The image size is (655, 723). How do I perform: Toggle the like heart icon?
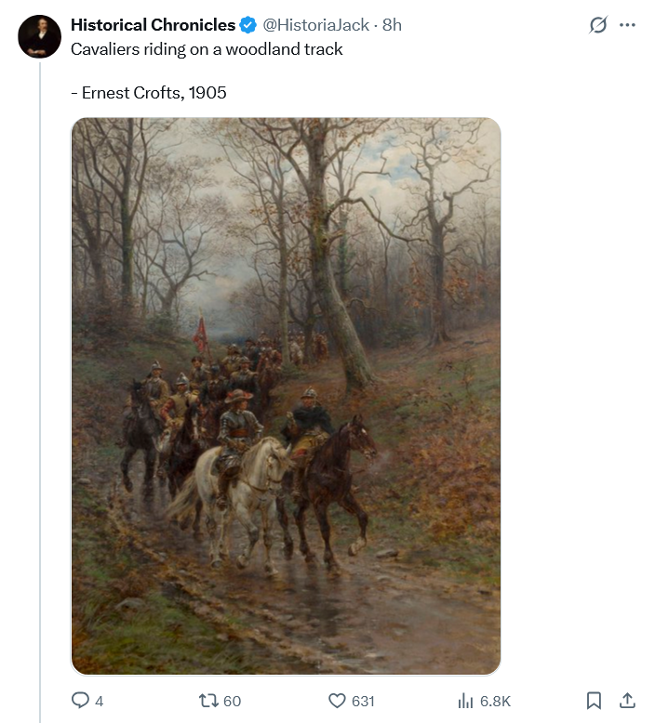pyautogui.click(x=338, y=701)
